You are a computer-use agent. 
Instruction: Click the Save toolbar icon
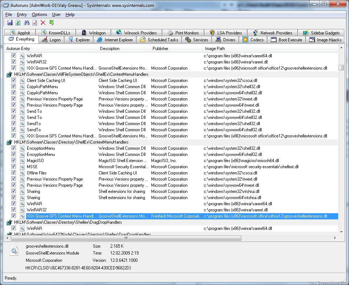pyautogui.click(x=10, y=23)
